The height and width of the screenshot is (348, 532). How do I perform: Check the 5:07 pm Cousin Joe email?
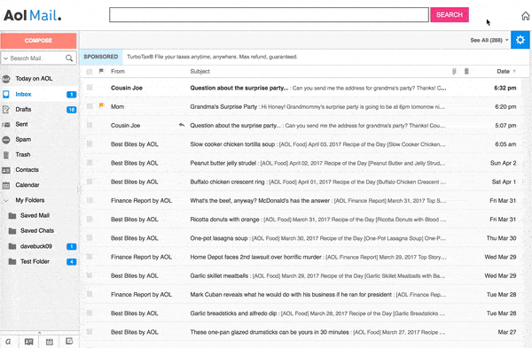point(90,126)
